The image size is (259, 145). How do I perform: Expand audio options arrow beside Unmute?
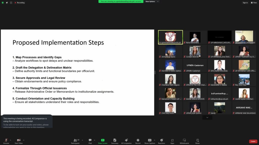pyautogui.click(x=10, y=140)
